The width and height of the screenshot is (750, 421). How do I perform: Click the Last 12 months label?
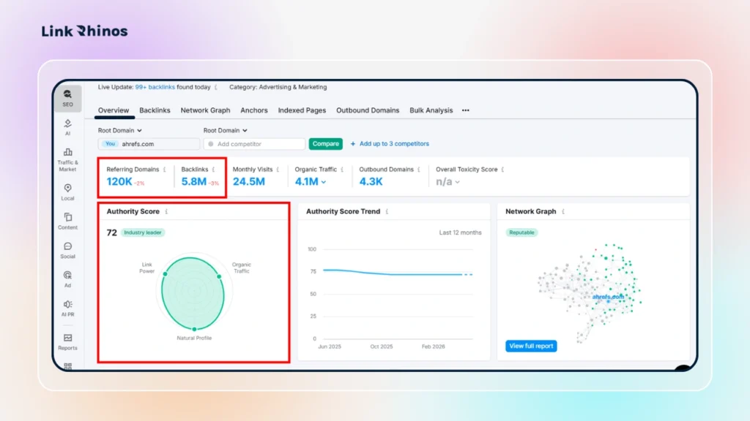460,233
